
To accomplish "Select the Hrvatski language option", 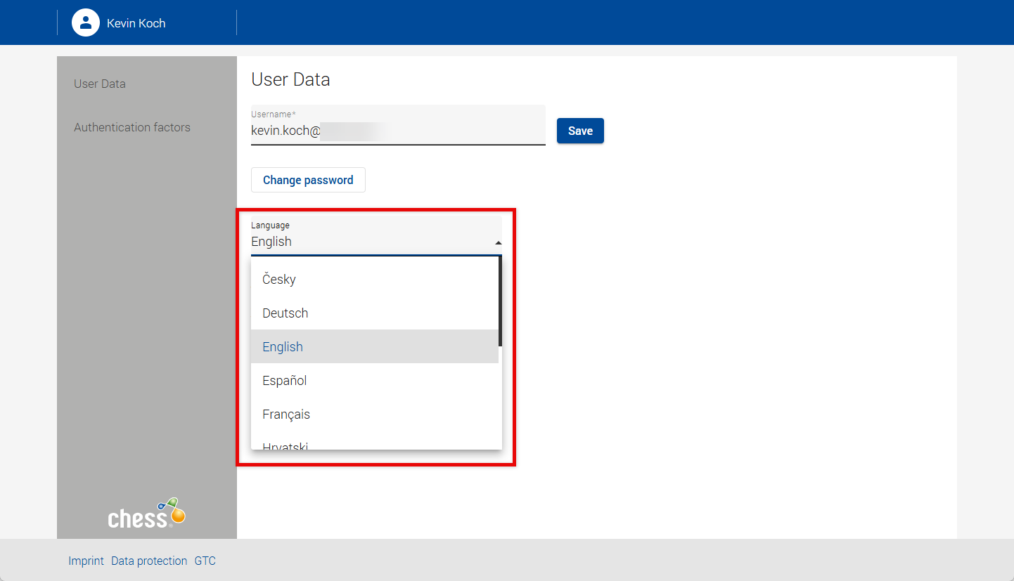I will pyautogui.click(x=285, y=445).
